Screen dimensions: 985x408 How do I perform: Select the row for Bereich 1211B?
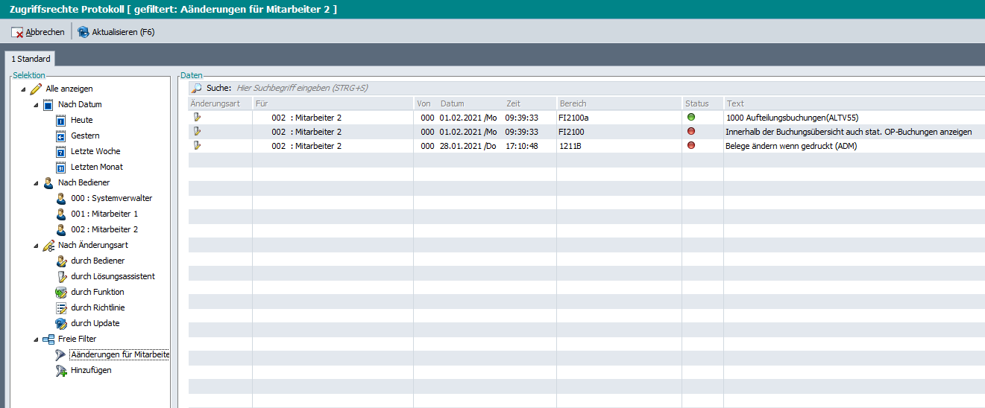click(571, 146)
